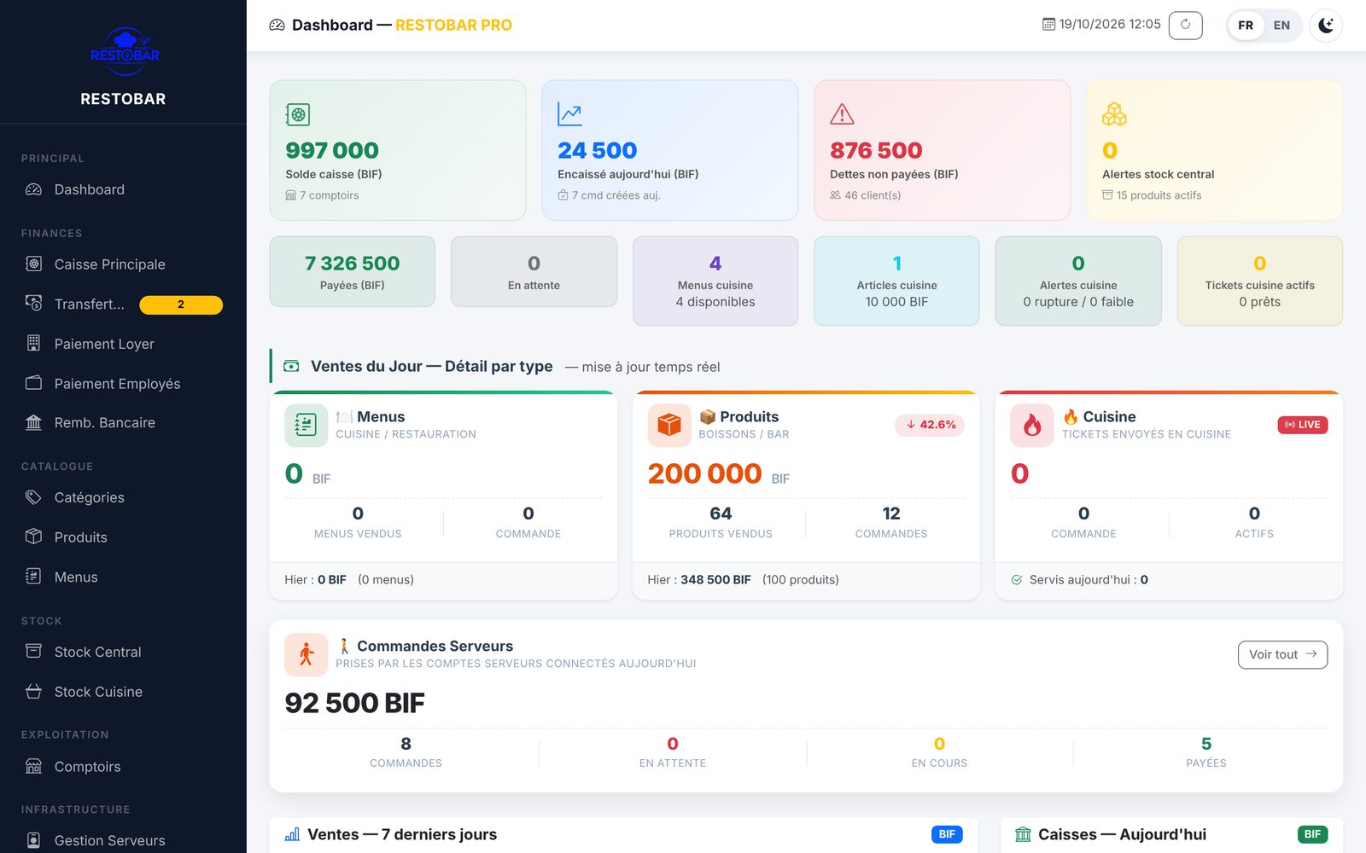
Task: Click the Stock Central archive icon
Action: point(33,652)
